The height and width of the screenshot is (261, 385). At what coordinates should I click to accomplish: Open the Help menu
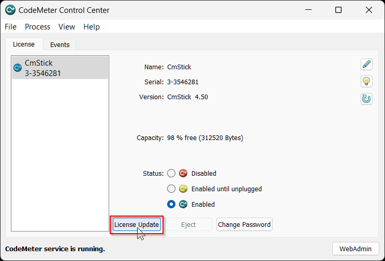click(92, 27)
